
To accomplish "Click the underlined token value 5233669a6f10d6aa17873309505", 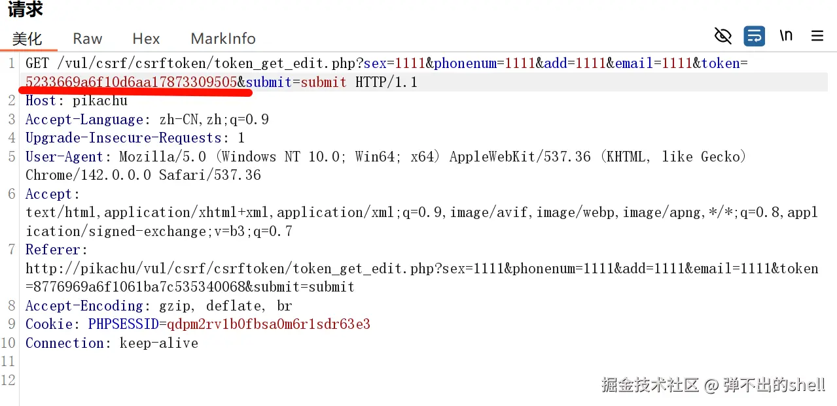I will [131, 82].
